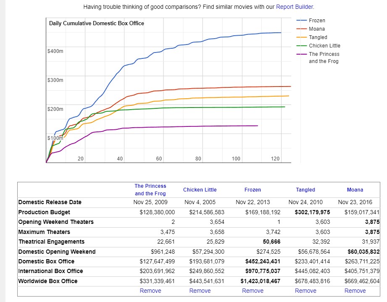Open the Frozen column header link
The width and height of the screenshot is (387, 302).
(x=253, y=190)
